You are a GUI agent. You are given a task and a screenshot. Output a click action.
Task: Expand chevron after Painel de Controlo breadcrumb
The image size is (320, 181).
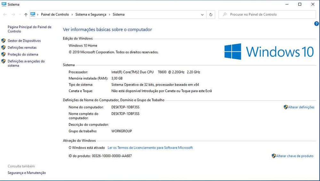click(72, 14)
